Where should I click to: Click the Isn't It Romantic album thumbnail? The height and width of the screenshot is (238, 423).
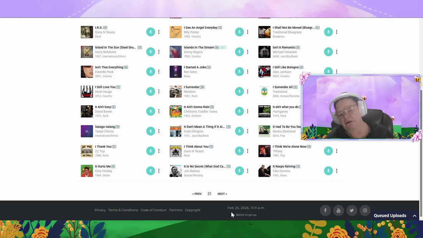coord(264,52)
